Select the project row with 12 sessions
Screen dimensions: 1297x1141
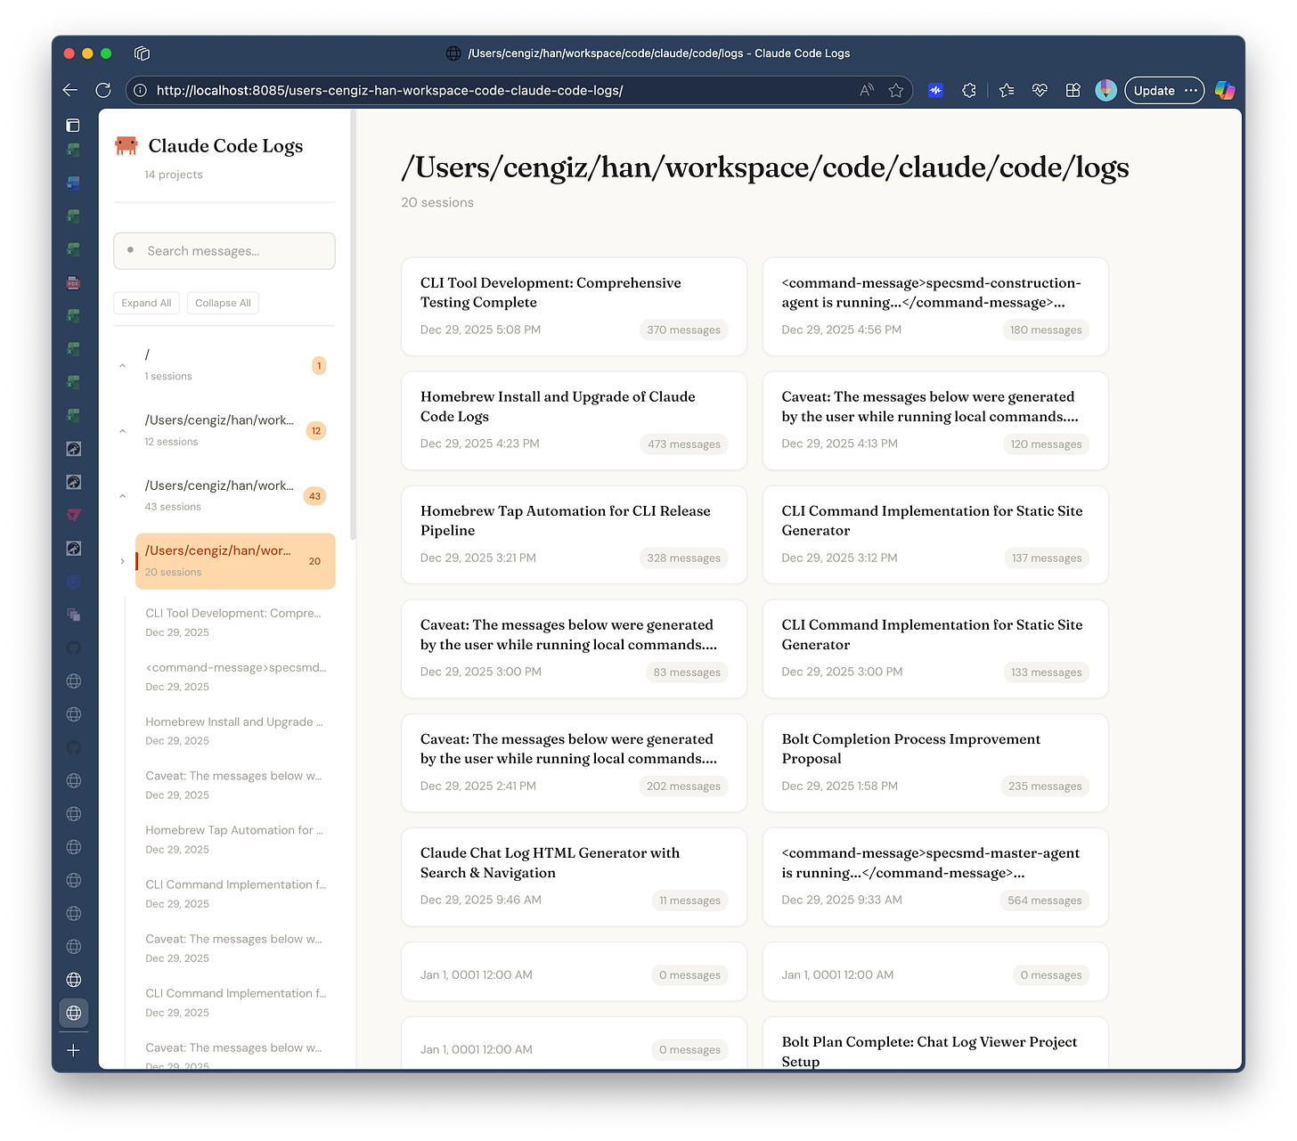235,430
